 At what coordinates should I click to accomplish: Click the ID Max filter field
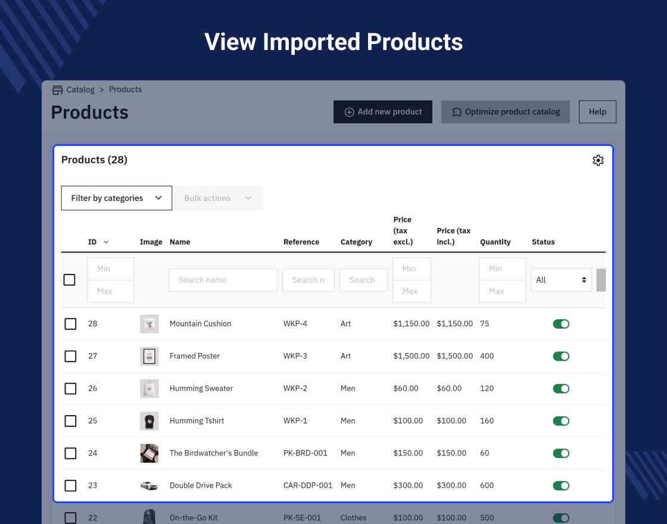pyautogui.click(x=111, y=291)
